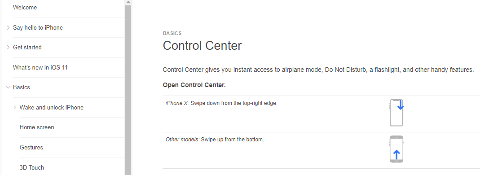
Task: Select Wake and unlock iPhone label
Action: coord(52,107)
